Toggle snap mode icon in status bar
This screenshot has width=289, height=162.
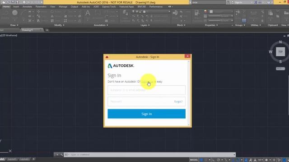pyautogui.click(x=206, y=160)
